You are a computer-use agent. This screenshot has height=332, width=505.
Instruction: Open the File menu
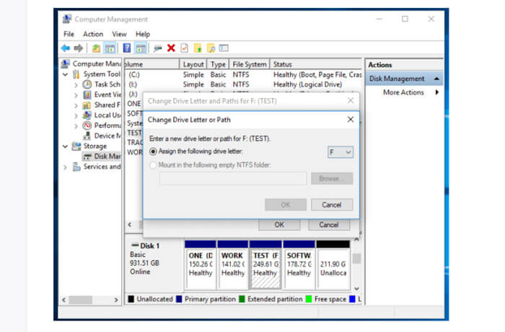click(69, 34)
